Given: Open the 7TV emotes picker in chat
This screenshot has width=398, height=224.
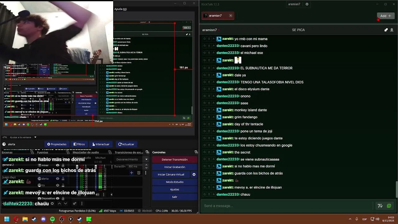Looking at the screenshot, I should (x=380, y=206).
